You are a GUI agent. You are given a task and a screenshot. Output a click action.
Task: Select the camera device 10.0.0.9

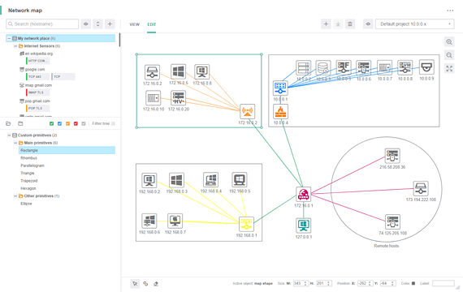[x=426, y=67]
